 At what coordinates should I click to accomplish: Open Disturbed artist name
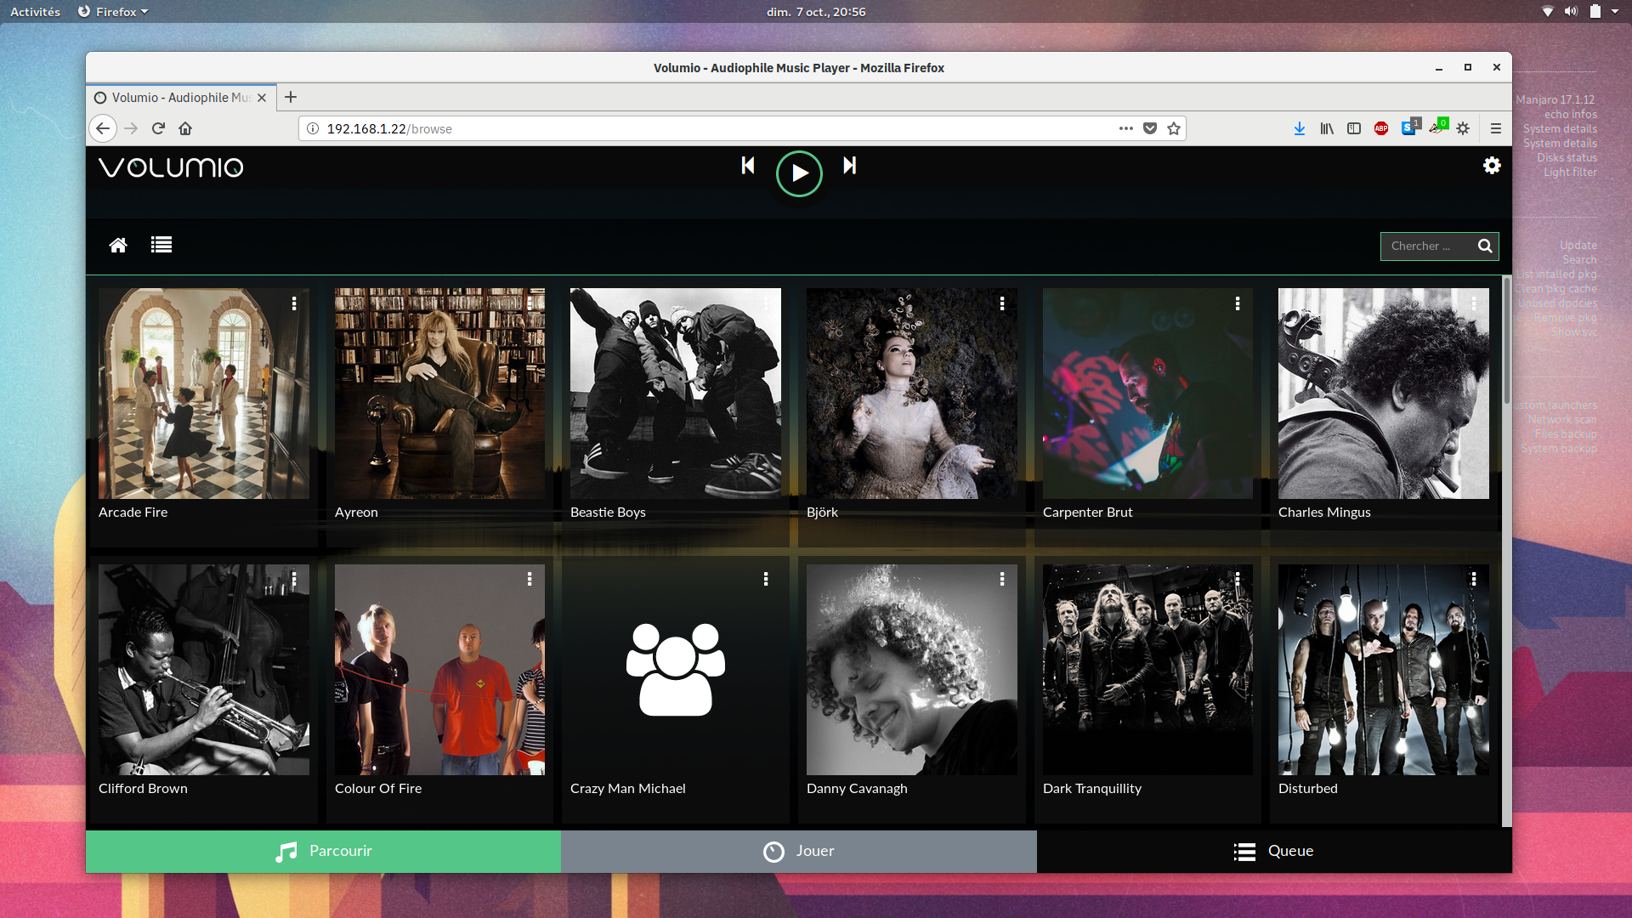(1308, 789)
